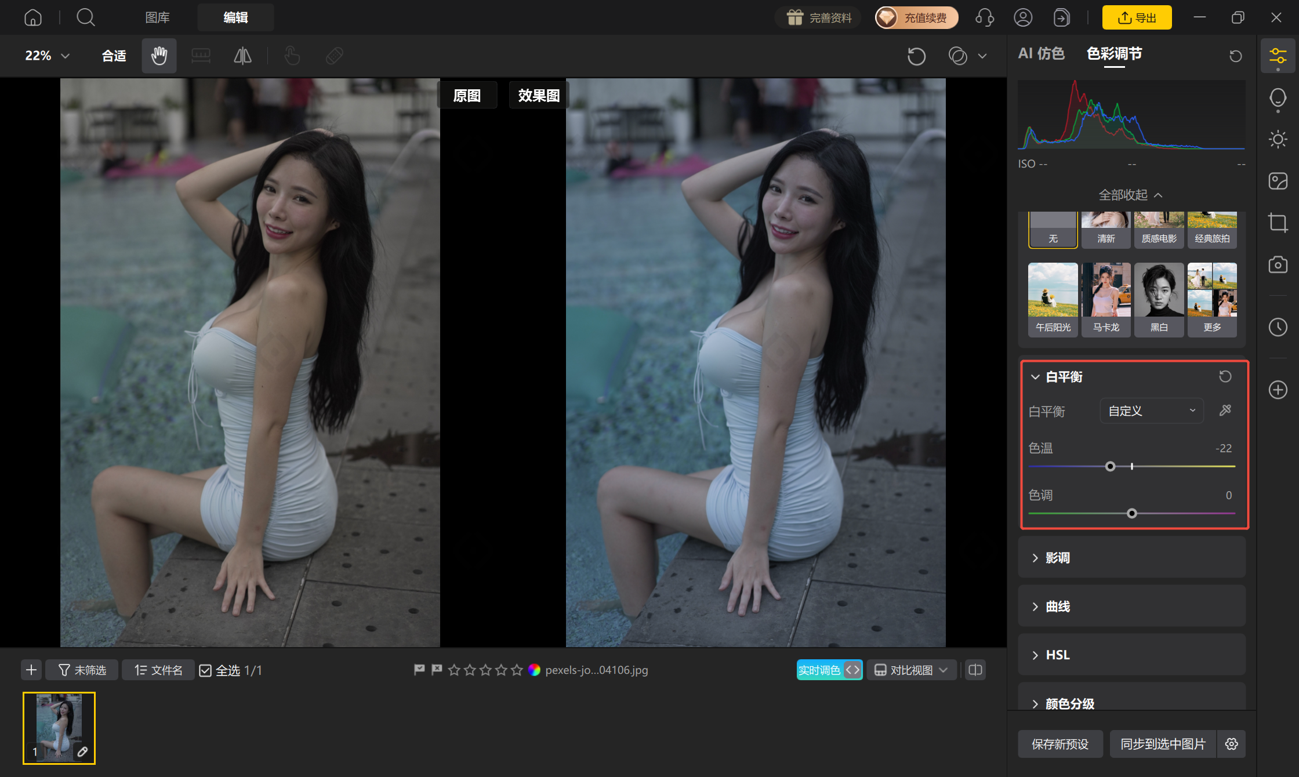Image resolution: width=1299 pixels, height=777 pixels.
Task: Click the flip mirror tool icon
Action: tap(242, 56)
